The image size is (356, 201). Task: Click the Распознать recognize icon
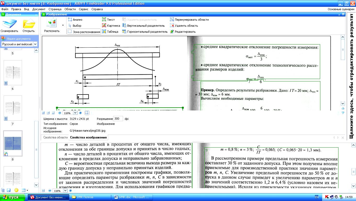point(52,23)
